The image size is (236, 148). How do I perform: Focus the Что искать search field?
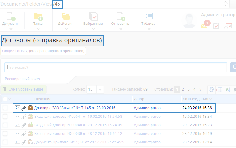[x=115, y=67]
